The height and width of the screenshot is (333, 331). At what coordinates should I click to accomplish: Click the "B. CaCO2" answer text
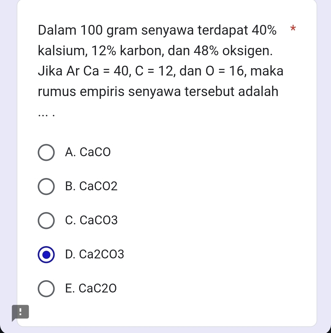tap(91, 186)
